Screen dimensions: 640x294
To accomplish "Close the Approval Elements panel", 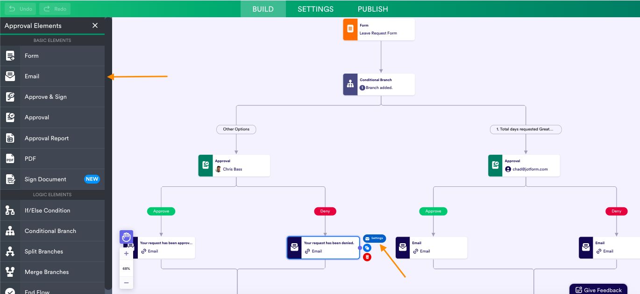I will pyautogui.click(x=95, y=26).
